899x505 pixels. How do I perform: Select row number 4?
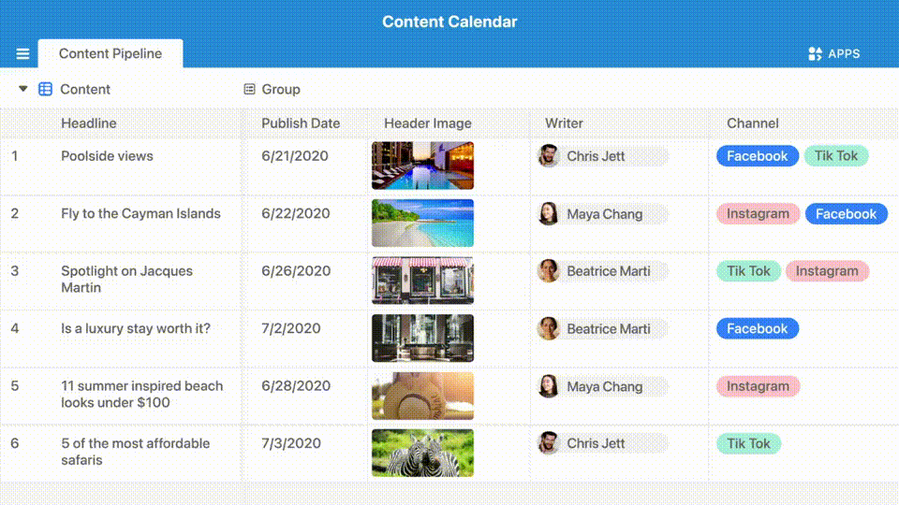click(x=15, y=328)
